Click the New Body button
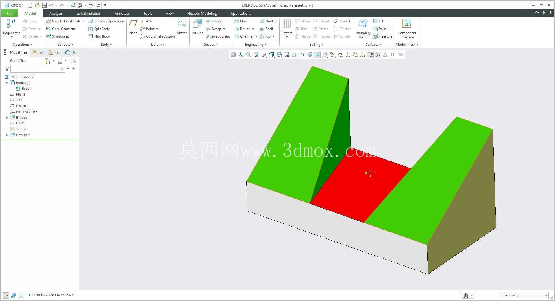Screen dimensions: 555x301 (99, 36)
